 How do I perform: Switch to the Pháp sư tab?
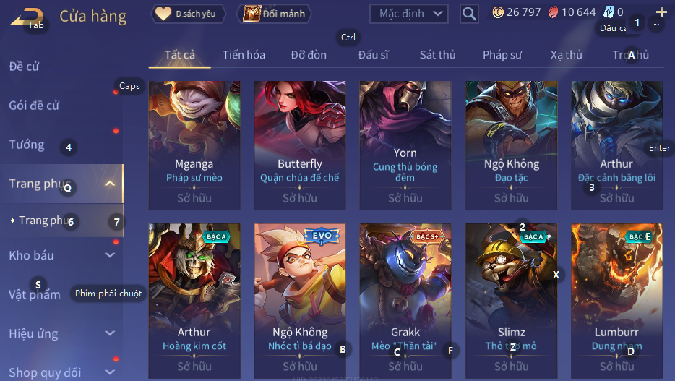[x=502, y=55]
